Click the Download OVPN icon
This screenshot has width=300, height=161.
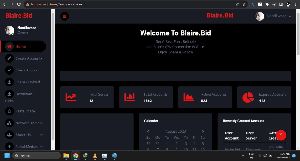coord(9,94)
